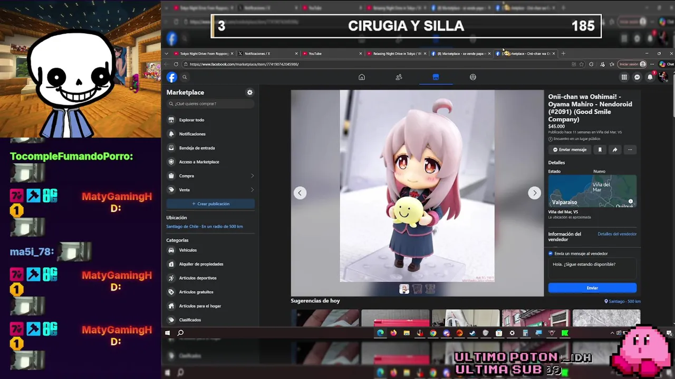The height and width of the screenshot is (379, 675).
Task: Switch to 'Relaxing Night Drive in Tokyo' tab
Action: [x=396, y=54]
